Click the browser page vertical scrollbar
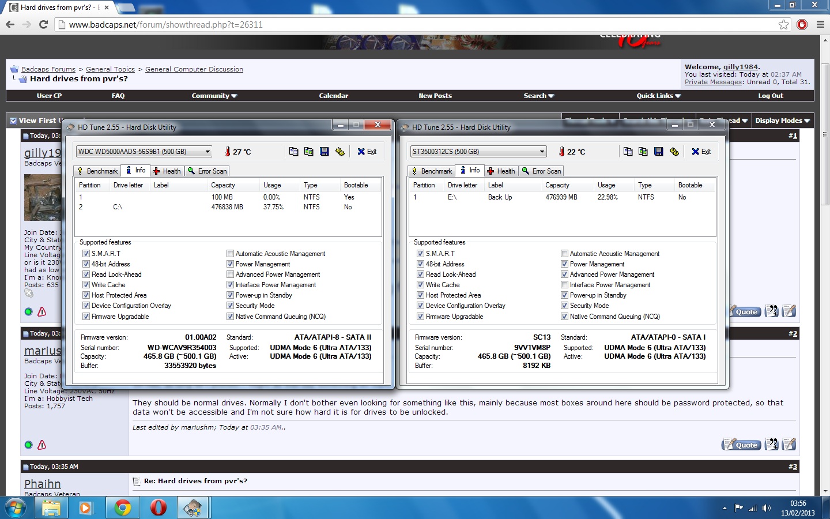830x519 pixels. [x=825, y=173]
